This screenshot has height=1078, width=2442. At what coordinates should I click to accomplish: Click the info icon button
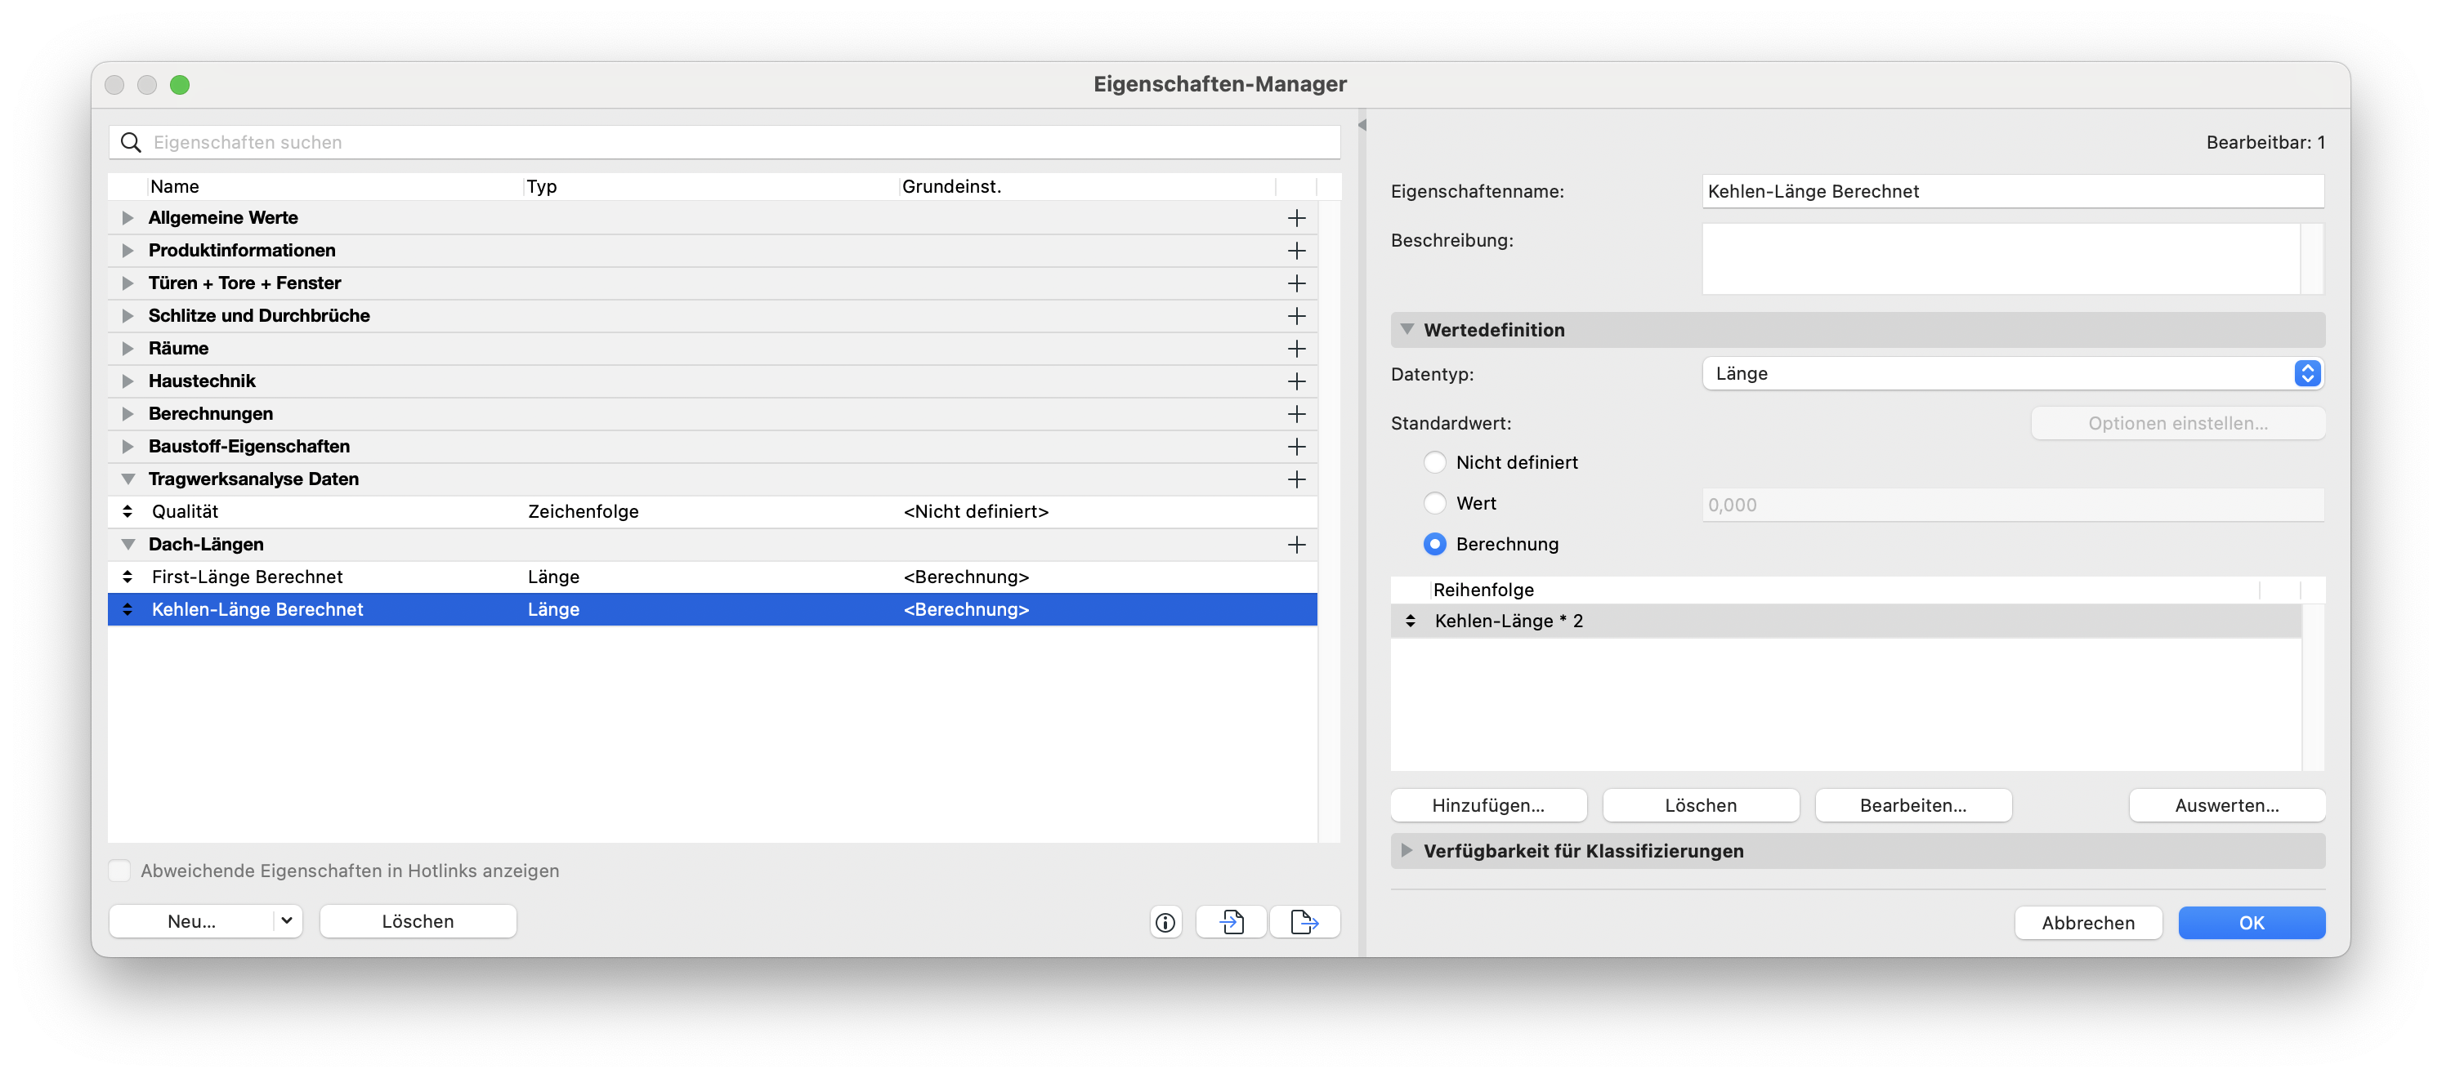pos(1165,922)
